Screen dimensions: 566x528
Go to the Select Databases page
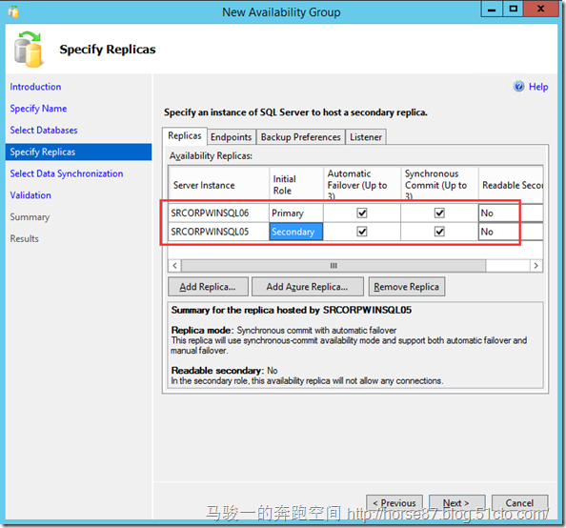(44, 130)
